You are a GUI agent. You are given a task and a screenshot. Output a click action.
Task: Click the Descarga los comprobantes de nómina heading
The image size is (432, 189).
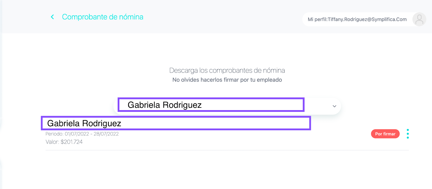click(227, 70)
